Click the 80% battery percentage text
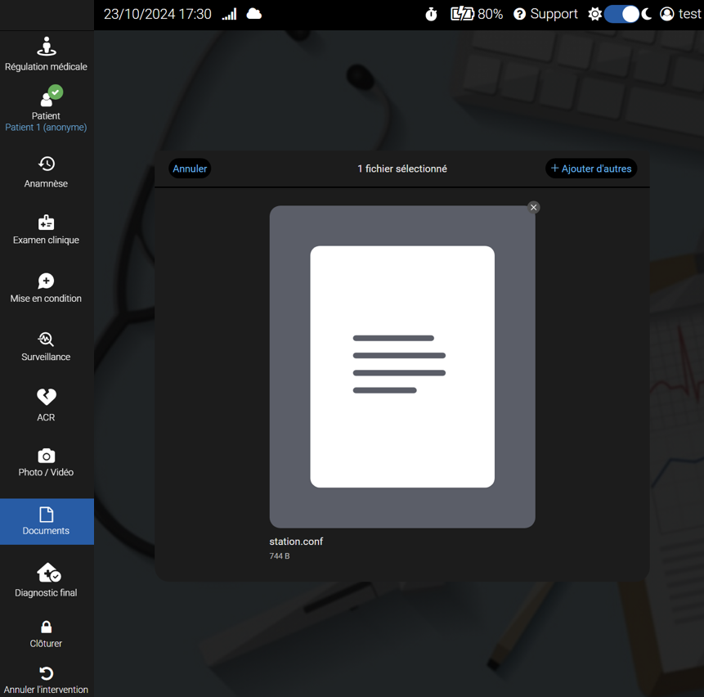The height and width of the screenshot is (697, 704). coord(491,14)
